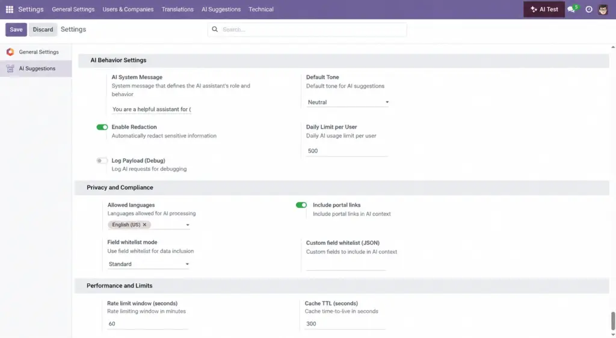Click the Rate limit window (seconds) label
This screenshot has width=616, height=338.
click(142, 303)
